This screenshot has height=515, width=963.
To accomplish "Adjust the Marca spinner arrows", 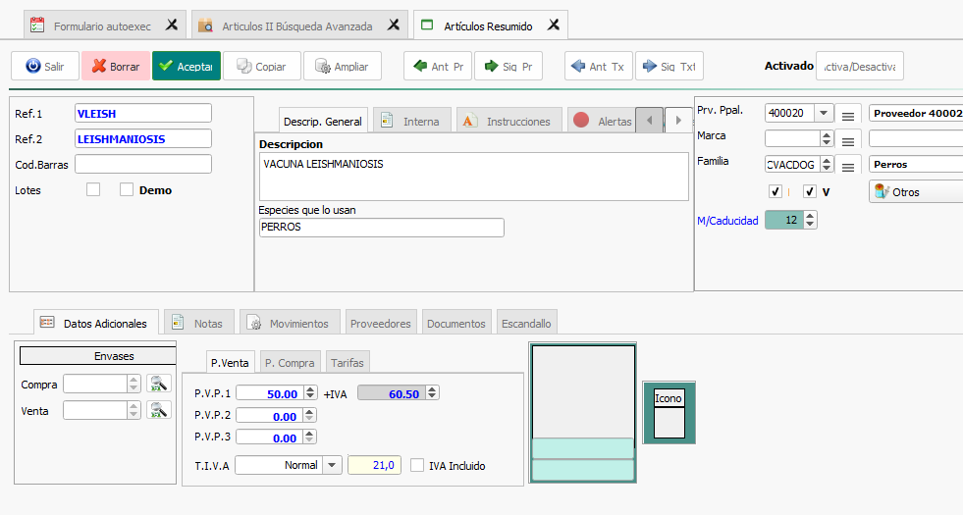I will pyautogui.click(x=827, y=138).
